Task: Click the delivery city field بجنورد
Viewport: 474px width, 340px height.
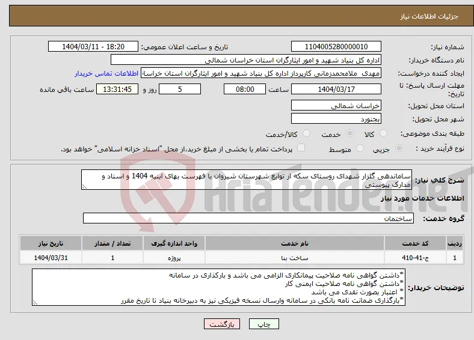Action: point(336,118)
